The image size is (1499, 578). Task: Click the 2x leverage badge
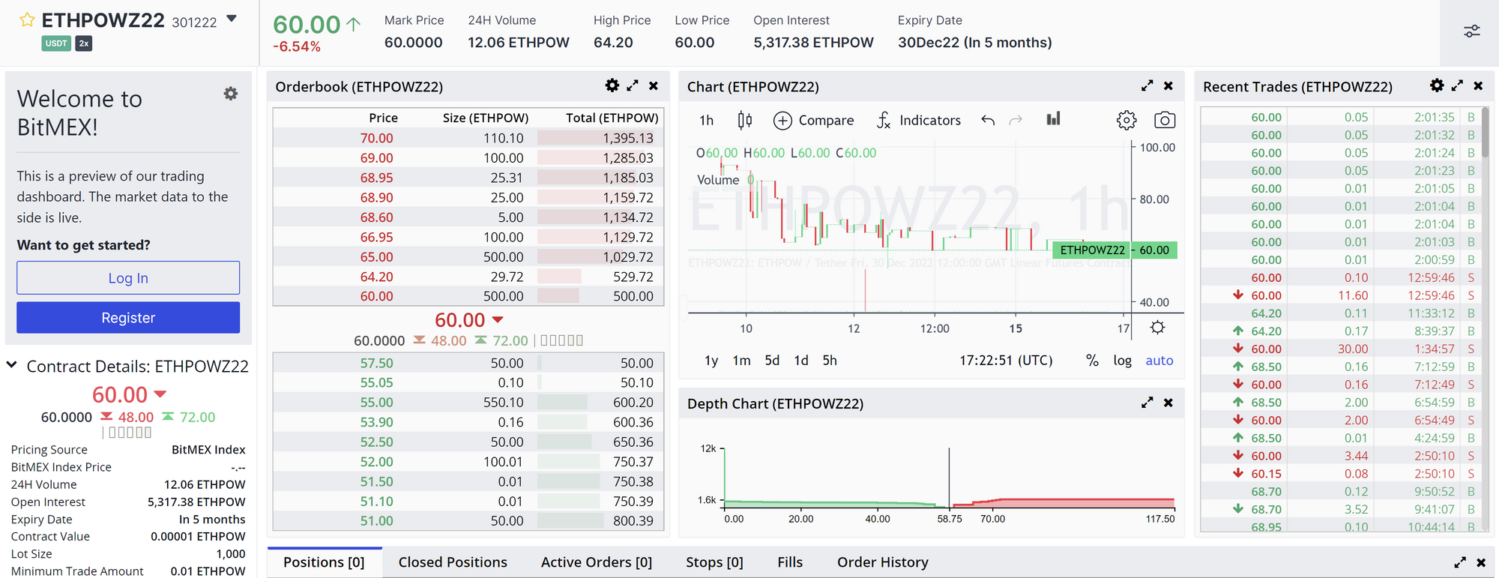click(x=84, y=43)
